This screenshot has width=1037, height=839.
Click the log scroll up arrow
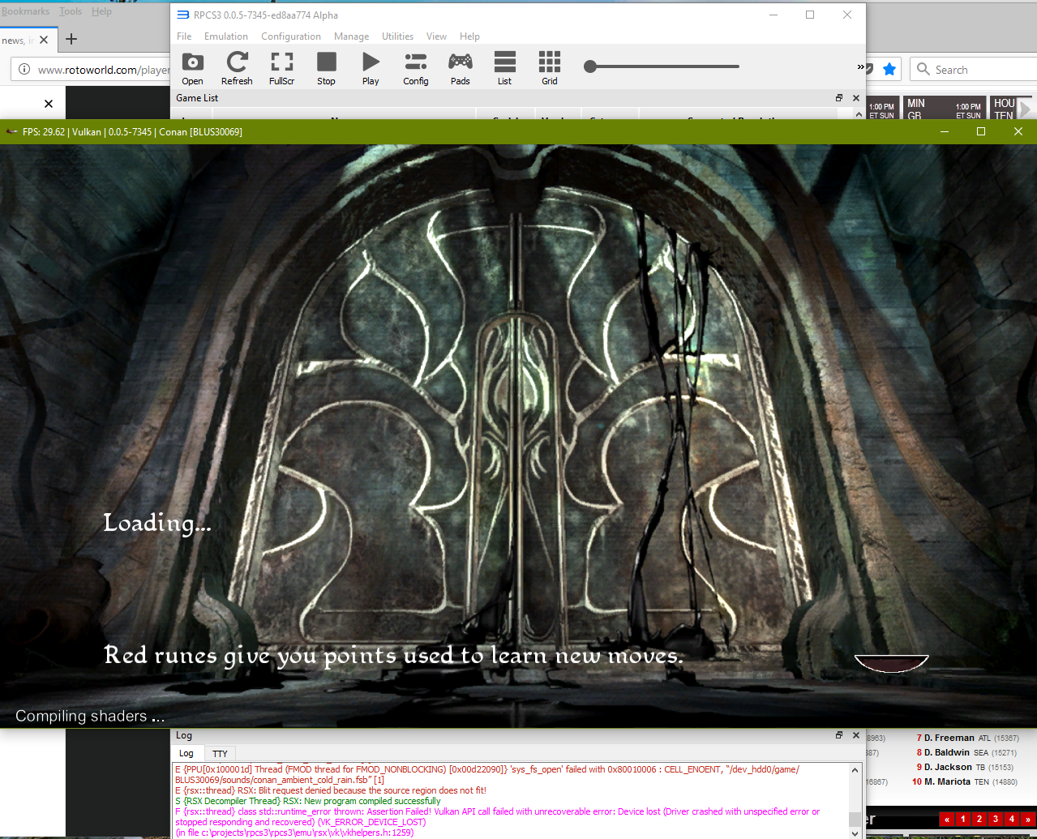pos(855,769)
